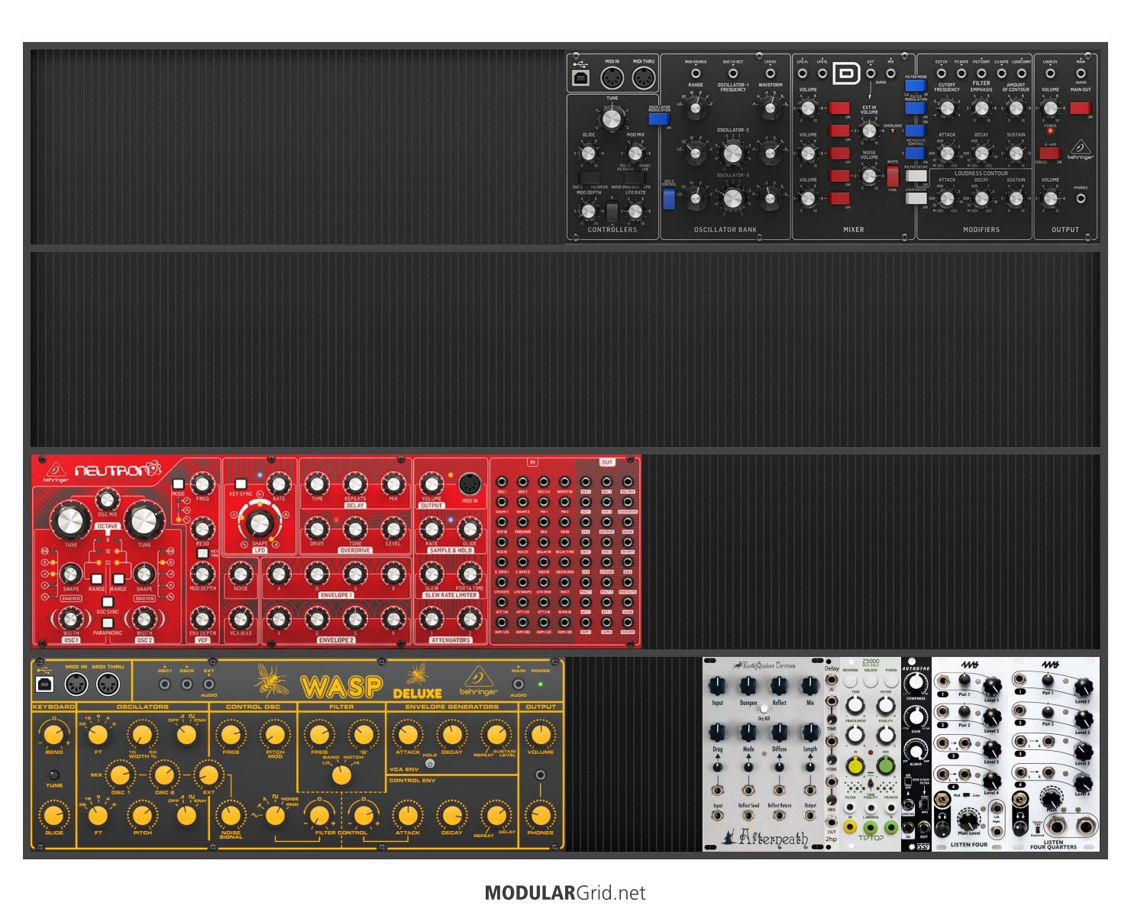Click the Dampen knob on Afterneath
The width and height of the screenshot is (1131, 909).
(x=748, y=686)
